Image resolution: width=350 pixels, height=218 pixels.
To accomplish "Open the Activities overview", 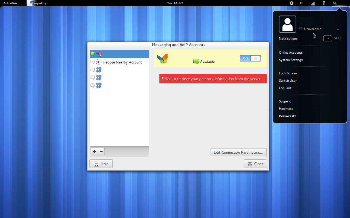I will [10, 3].
